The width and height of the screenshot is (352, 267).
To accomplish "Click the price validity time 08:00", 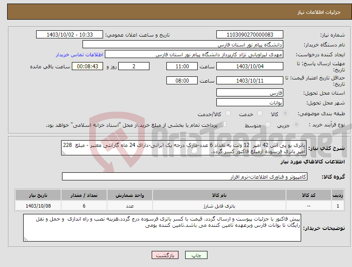I will coord(182,80).
